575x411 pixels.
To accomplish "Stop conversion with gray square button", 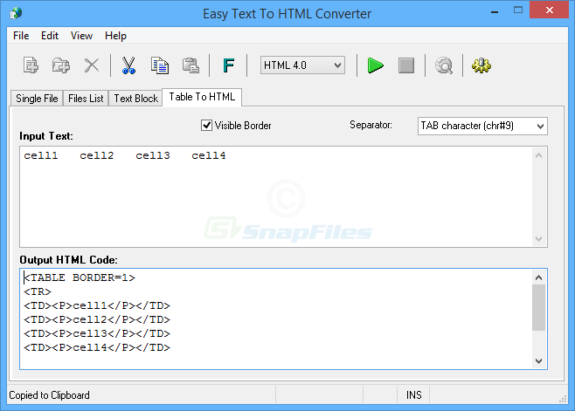I will [406, 65].
